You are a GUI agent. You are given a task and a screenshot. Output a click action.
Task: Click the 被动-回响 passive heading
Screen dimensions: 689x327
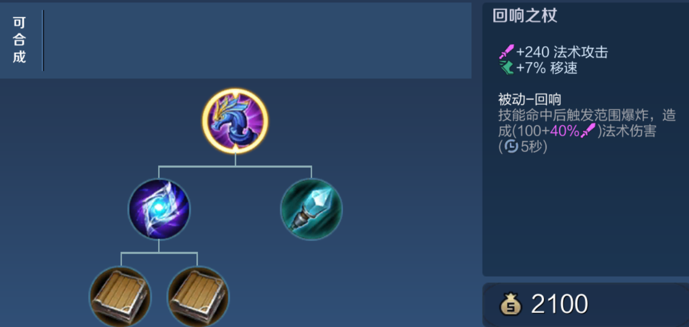pos(529,99)
